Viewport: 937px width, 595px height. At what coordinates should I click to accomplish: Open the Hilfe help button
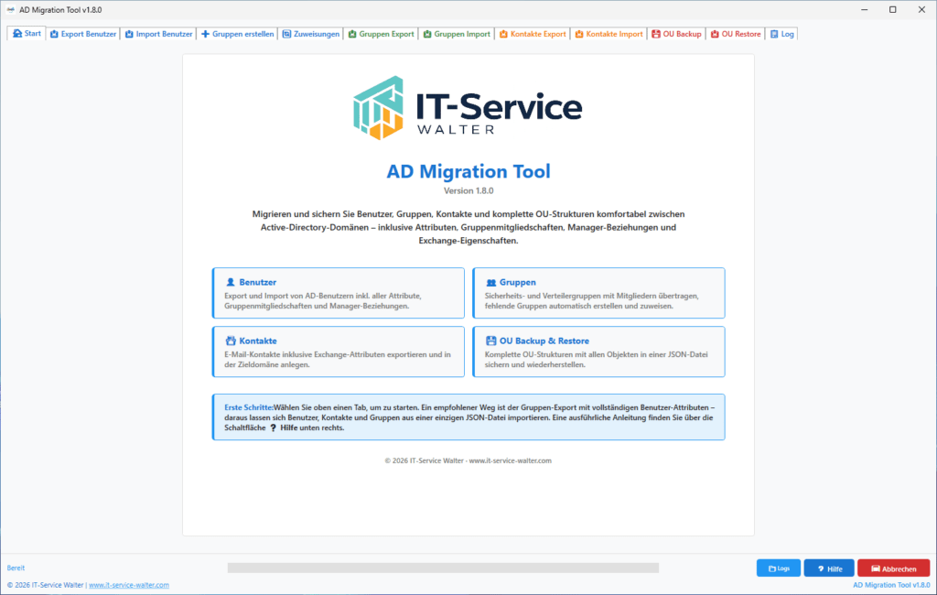pyautogui.click(x=829, y=568)
